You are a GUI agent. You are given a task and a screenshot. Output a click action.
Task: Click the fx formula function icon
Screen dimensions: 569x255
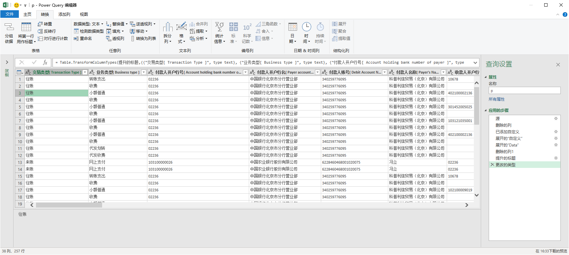point(45,62)
